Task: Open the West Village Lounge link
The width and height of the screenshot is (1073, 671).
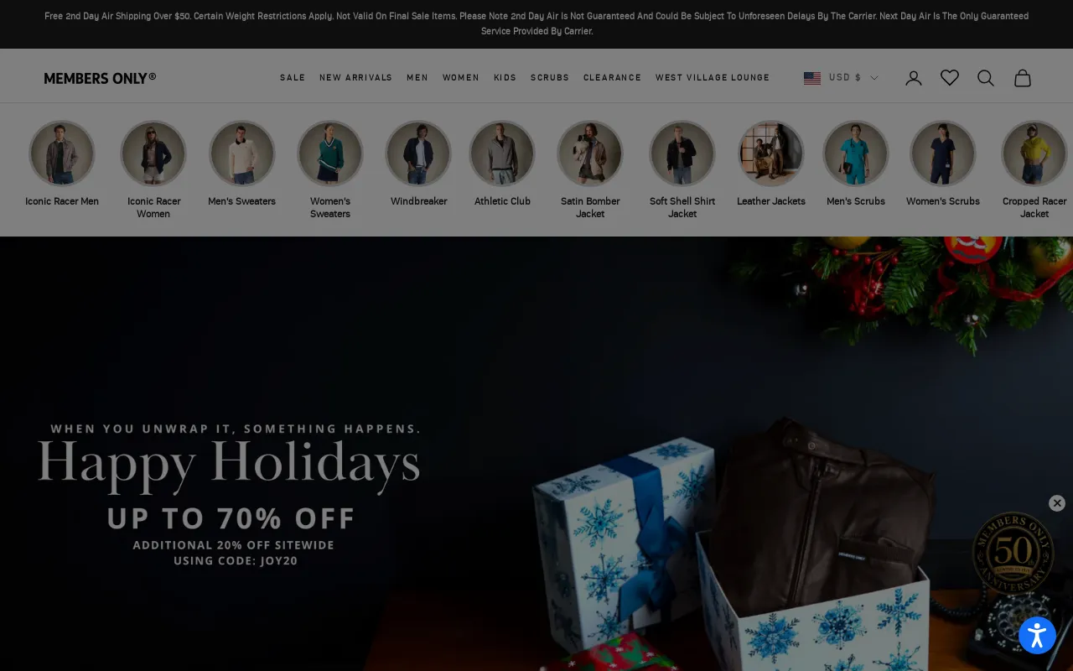Action: [x=713, y=78]
